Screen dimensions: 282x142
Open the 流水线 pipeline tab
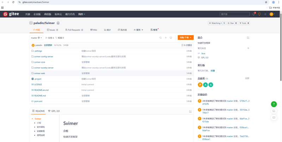click(122, 30)
